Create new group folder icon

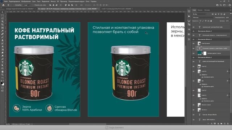coord(221,123)
